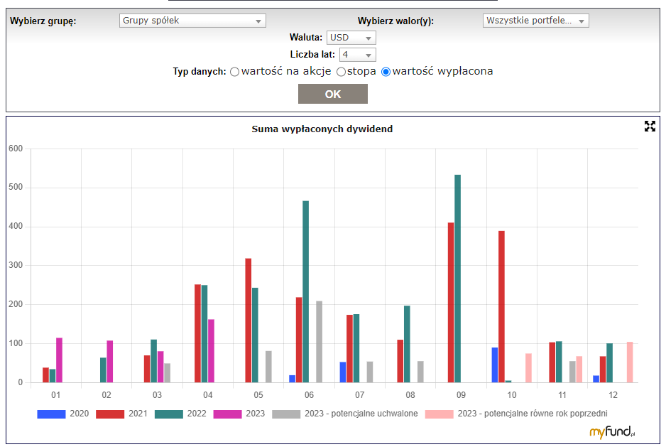Toggle the 2020 legend color swatch
666x447 pixels.
pyautogui.click(x=51, y=414)
